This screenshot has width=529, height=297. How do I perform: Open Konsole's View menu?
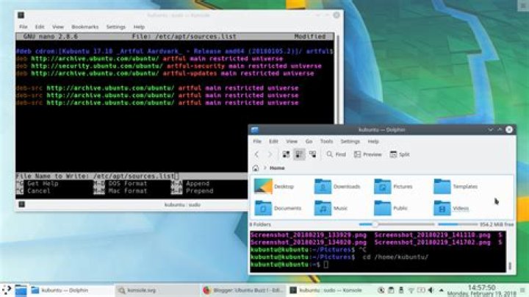(x=58, y=26)
